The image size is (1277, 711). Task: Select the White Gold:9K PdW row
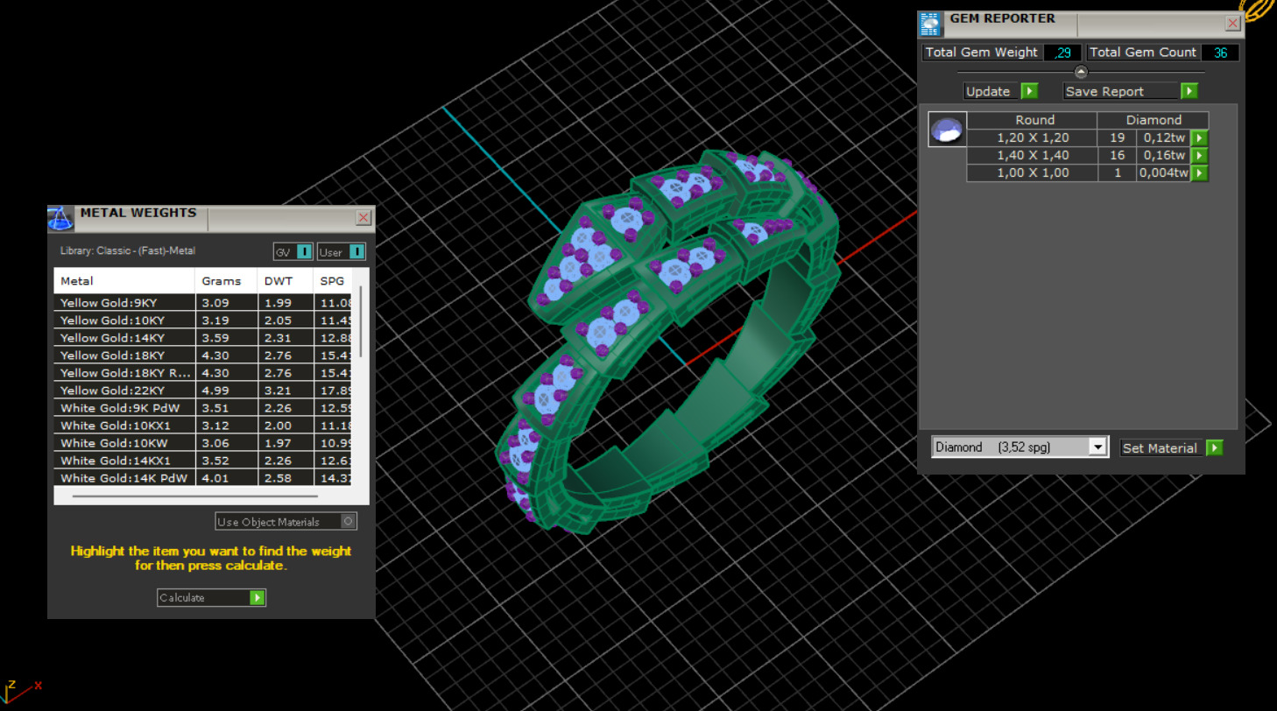[x=203, y=408]
